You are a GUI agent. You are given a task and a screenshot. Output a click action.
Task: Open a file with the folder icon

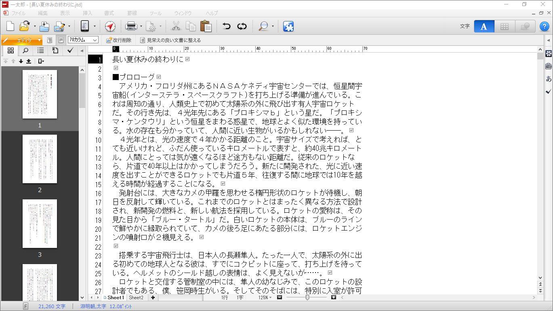coord(24,26)
